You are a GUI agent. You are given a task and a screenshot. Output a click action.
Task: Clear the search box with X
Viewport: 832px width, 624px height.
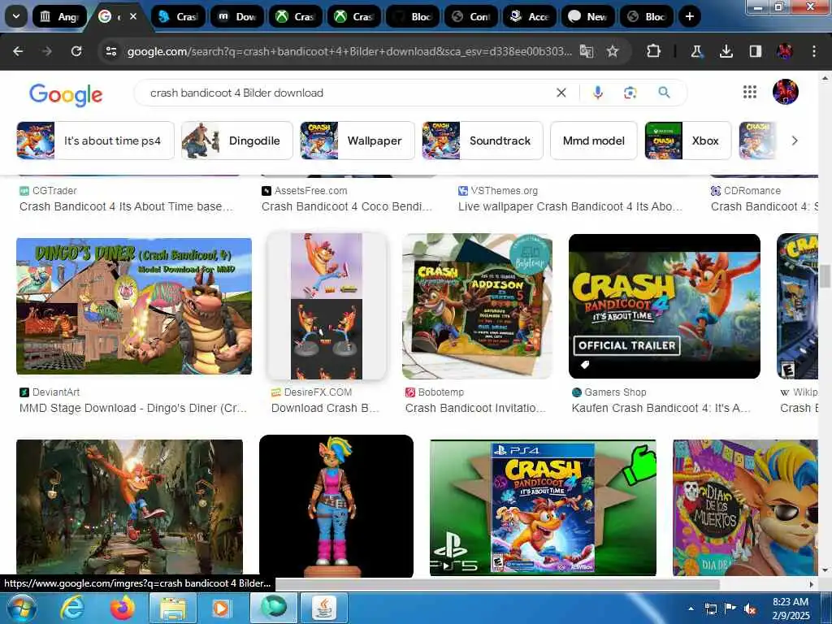click(x=561, y=93)
